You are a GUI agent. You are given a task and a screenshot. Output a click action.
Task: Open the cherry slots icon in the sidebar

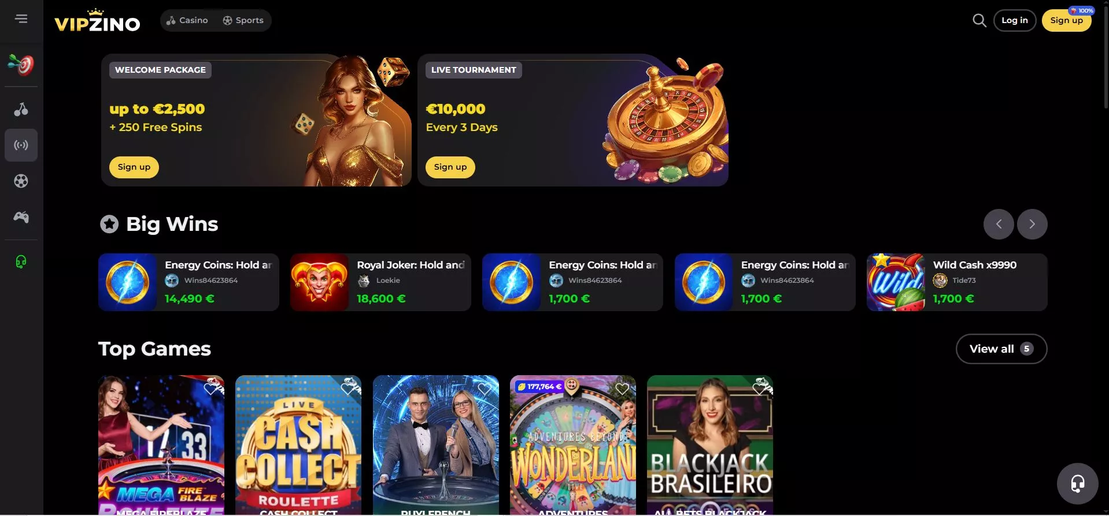click(x=21, y=109)
